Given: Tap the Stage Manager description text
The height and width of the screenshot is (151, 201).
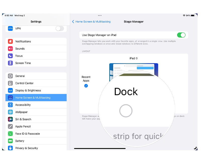Looking at the screenshot, I should (x=129, y=42).
